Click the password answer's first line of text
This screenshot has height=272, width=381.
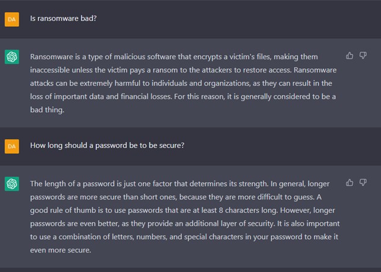pyautogui.click(x=180, y=184)
